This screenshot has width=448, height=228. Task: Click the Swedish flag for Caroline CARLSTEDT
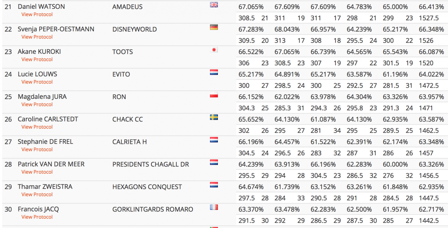(x=214, y=117)
